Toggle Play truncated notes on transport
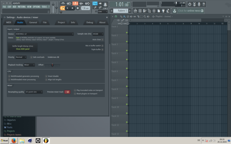The width and height of the screenshot is (231, 144). [x=75, y=90]
